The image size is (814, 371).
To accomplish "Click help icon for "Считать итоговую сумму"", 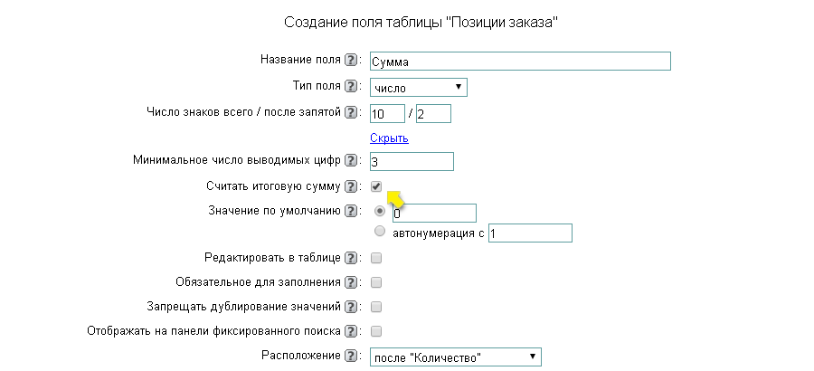I will [351, 187].
